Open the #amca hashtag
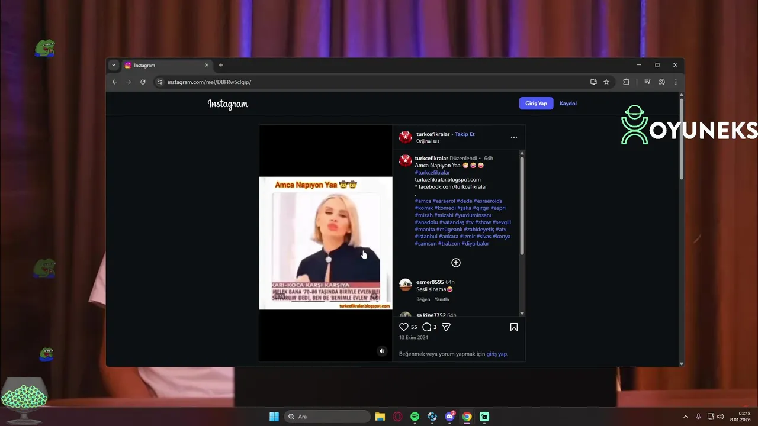This screenshot has height=426, width=758. [x=423, y=201]
